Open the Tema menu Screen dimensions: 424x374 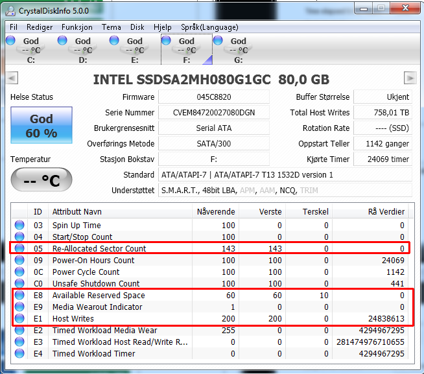[111, 27]
